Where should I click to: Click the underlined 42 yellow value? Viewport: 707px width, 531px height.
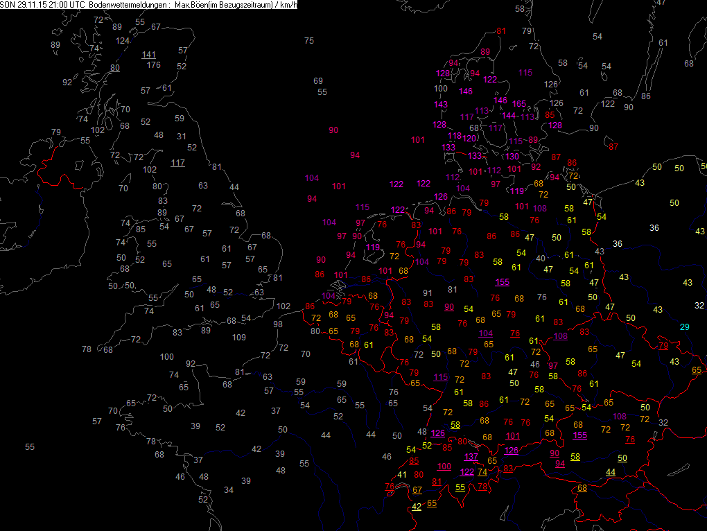[417, 507]
